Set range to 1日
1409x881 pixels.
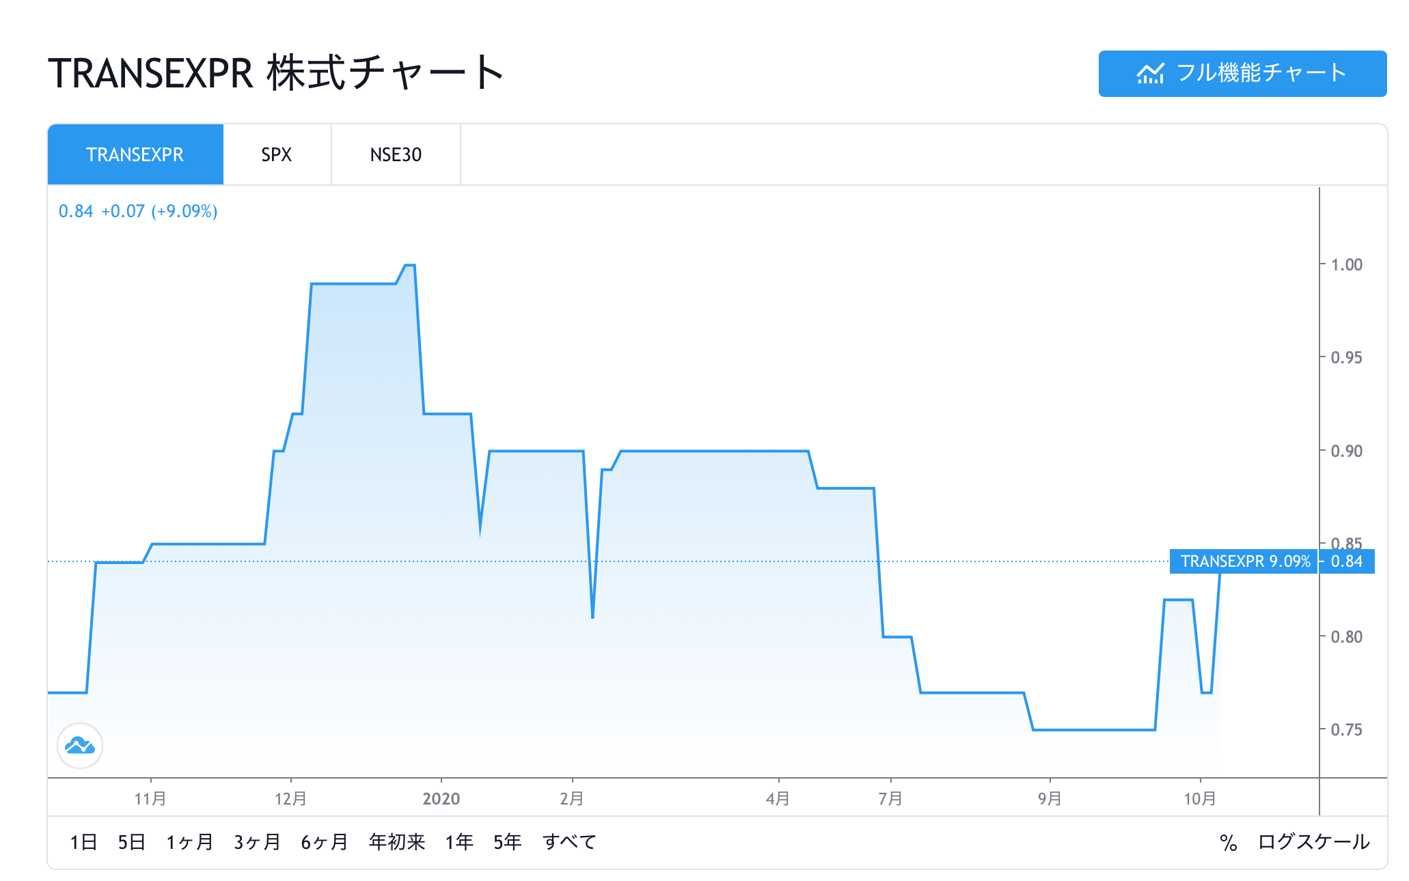pyautogui.click(x=83, y=841)
